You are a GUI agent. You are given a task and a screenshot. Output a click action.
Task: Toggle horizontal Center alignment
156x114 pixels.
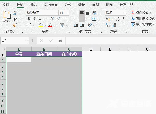[x=82, y=19]
